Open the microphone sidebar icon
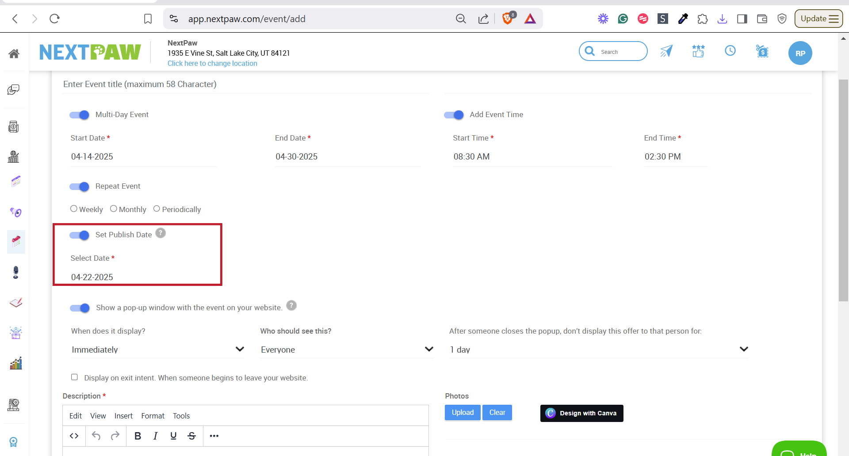Viewport: 849px width, 456px height. (x=16, y=272)
